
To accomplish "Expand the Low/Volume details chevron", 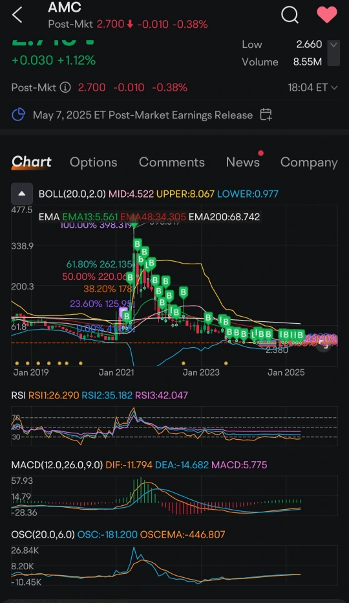I will [333, 52].
